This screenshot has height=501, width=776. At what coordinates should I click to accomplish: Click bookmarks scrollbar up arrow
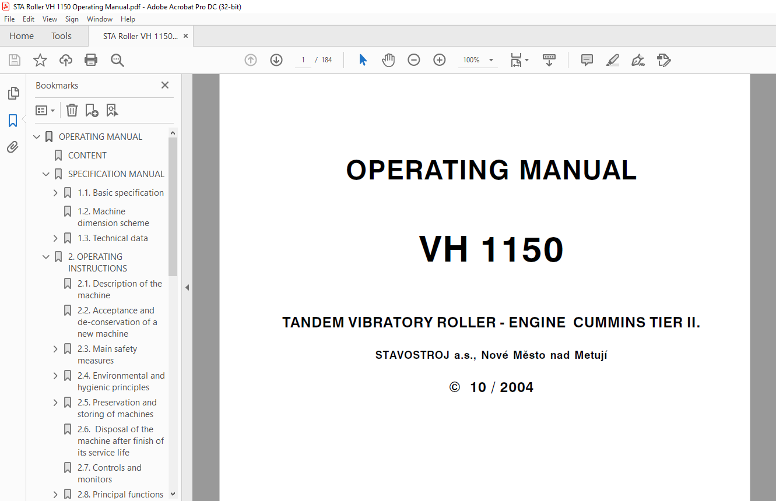[173, 133]
